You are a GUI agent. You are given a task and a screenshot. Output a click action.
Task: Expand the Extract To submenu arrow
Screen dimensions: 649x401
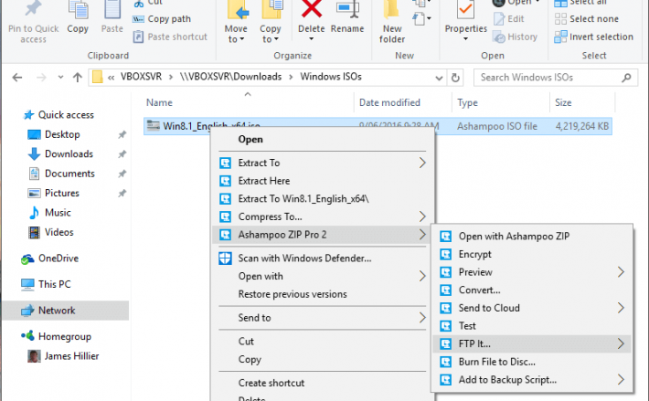422,163
